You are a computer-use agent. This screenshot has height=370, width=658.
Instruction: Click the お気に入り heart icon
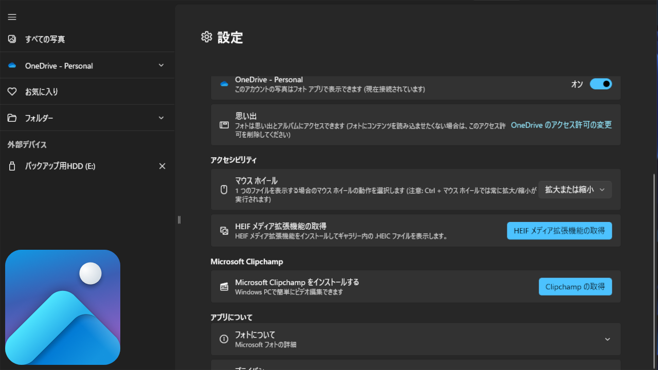pyautogui.click(x=12, y=91)
